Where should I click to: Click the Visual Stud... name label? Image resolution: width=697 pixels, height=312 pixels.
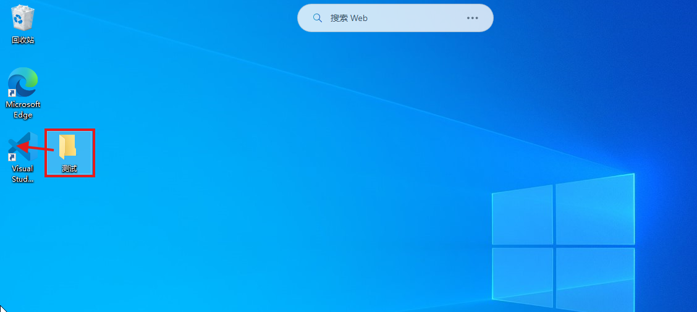tap(23, 174)
